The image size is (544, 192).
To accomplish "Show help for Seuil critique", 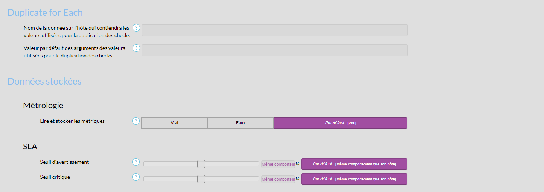I will click(136, 177).
